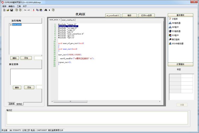Click inside the 输出区 output box

coord(97,118)
